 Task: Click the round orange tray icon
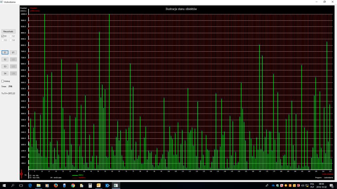click(x=286, y=185)
